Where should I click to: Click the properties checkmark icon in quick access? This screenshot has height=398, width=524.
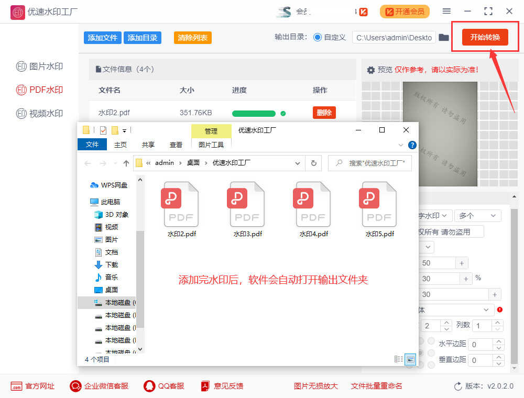103,130
